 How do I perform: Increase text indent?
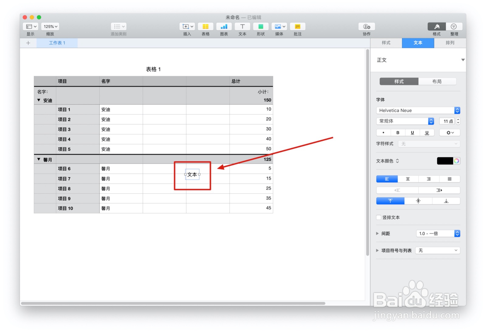[x=439, y=190]
